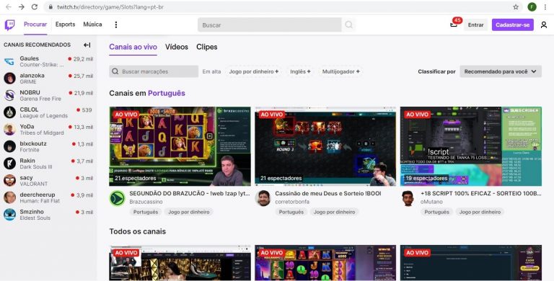This screenshot has height=281, width=554.
Task: Click the browser address bar URL
Action: tap(110, 6)
